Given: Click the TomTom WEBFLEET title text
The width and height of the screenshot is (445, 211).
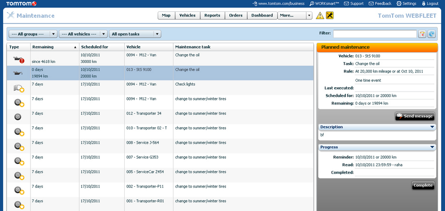Looking at the screenshot, I should coord(407,16).
